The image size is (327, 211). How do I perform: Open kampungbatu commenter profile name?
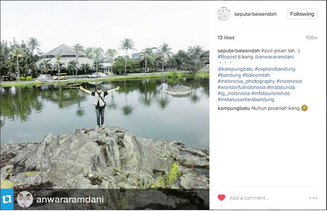233,108
